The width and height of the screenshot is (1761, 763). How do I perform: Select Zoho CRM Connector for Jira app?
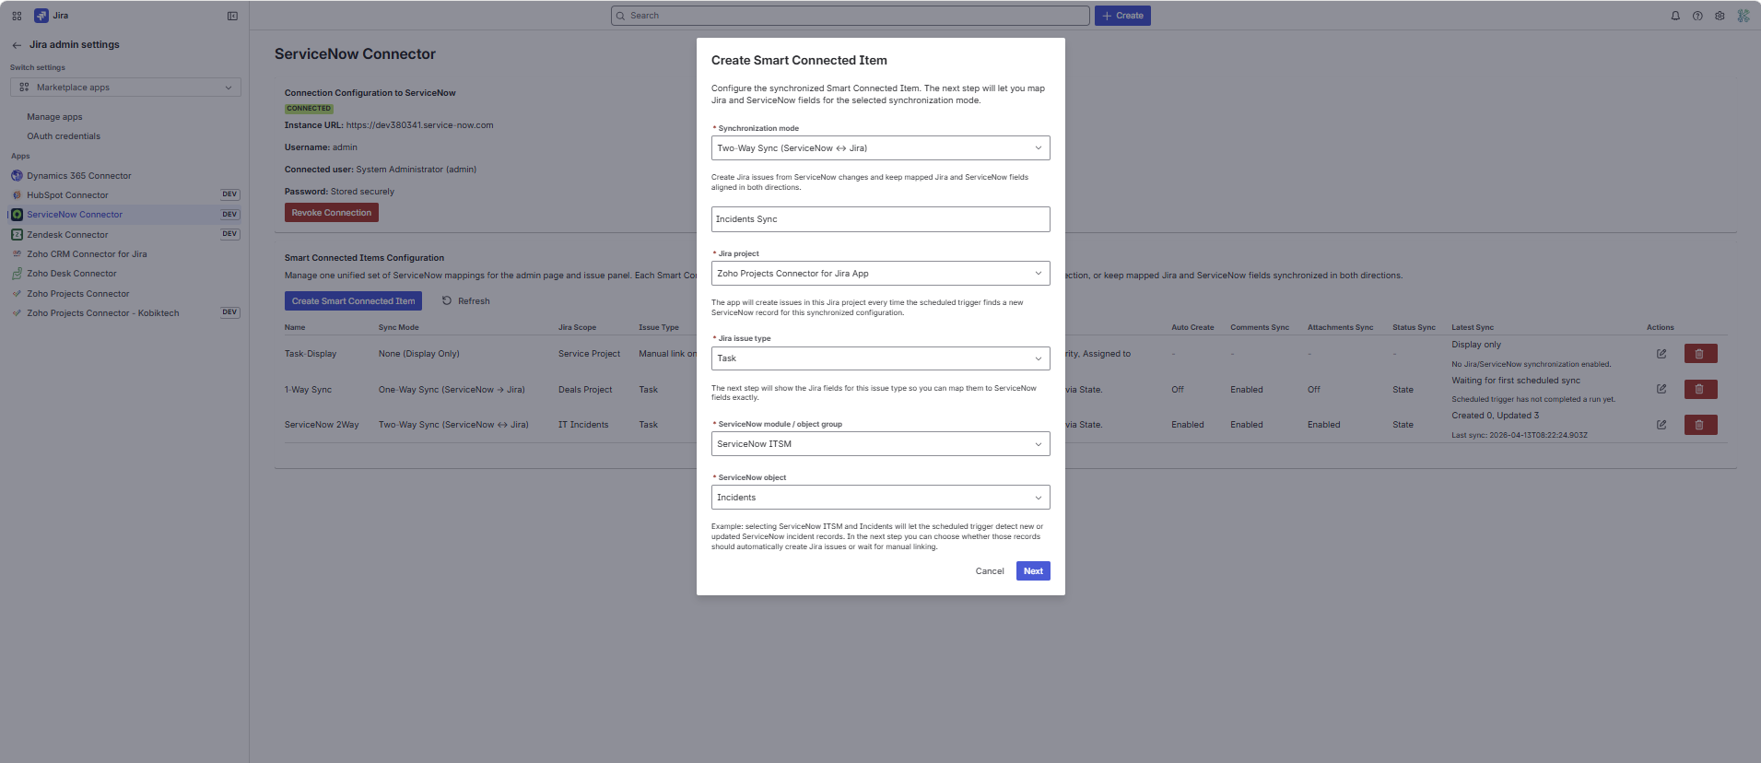(x=87, y=254)
